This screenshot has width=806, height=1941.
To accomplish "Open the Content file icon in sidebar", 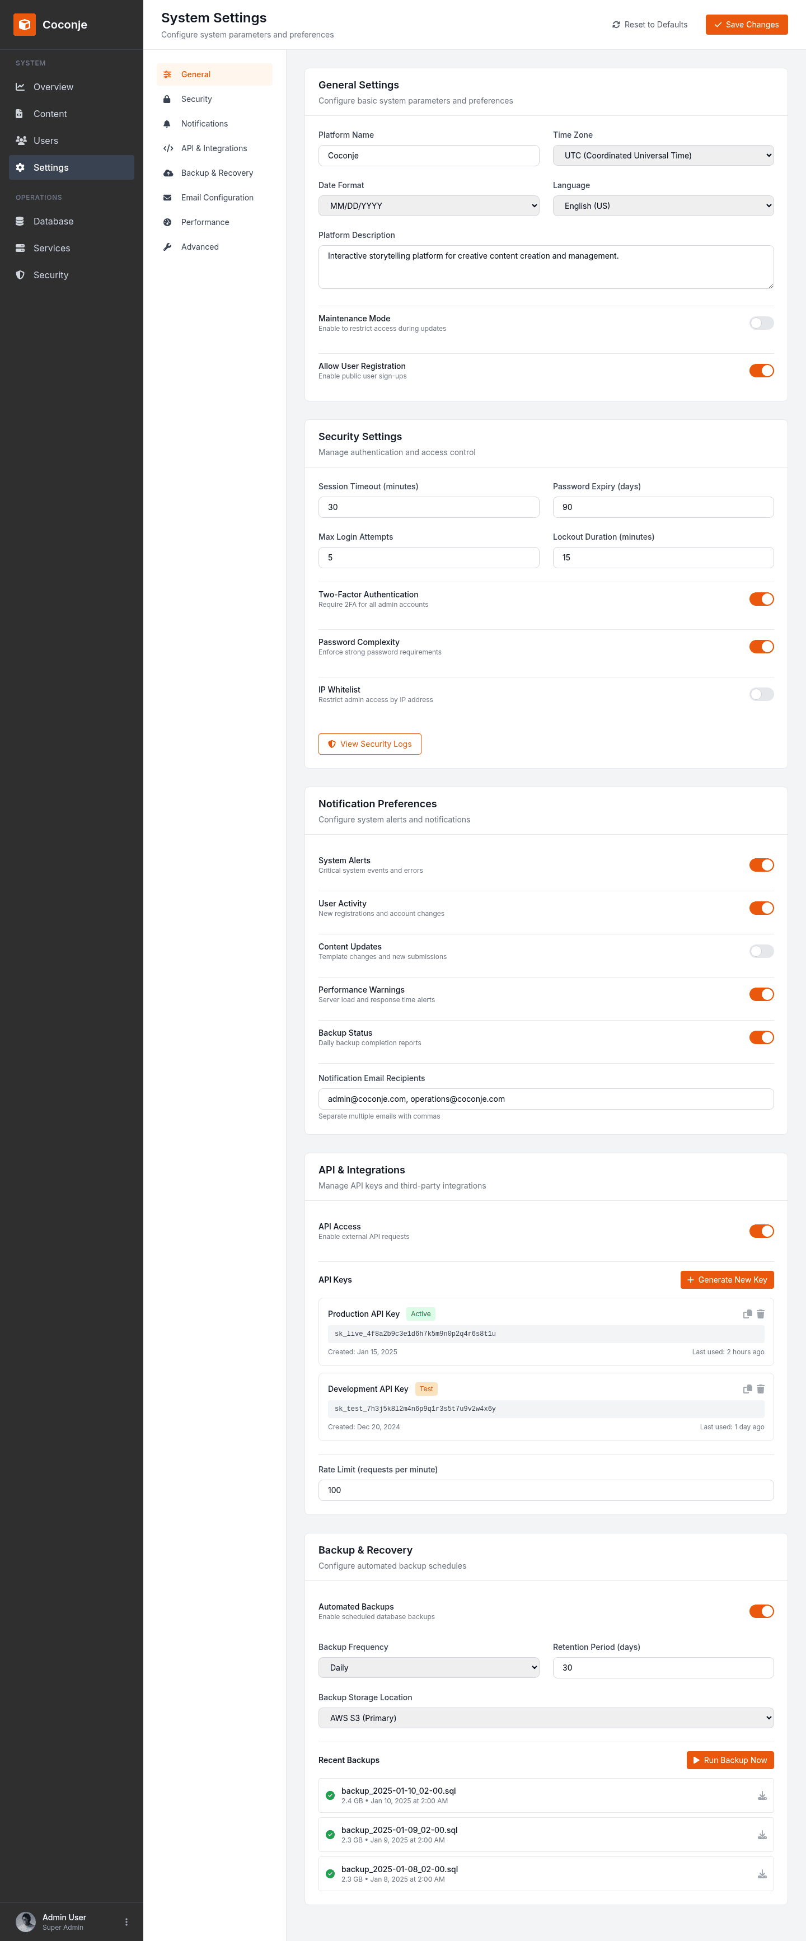I will pyautogui.click(x=20, y=114).
